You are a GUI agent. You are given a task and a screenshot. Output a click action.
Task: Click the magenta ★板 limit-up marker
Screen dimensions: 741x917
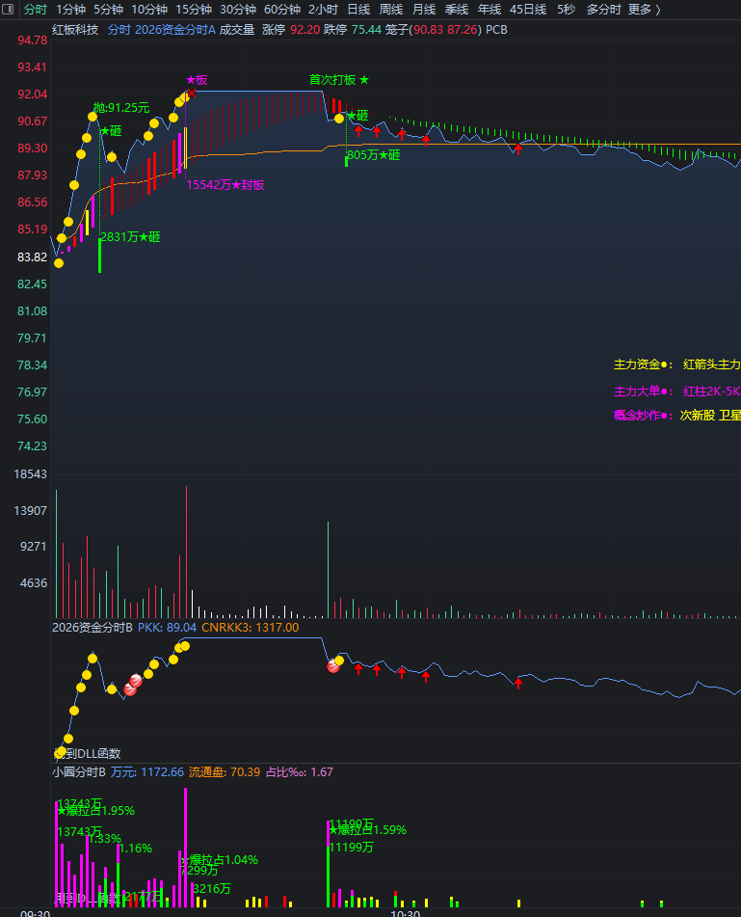(197, 80)
